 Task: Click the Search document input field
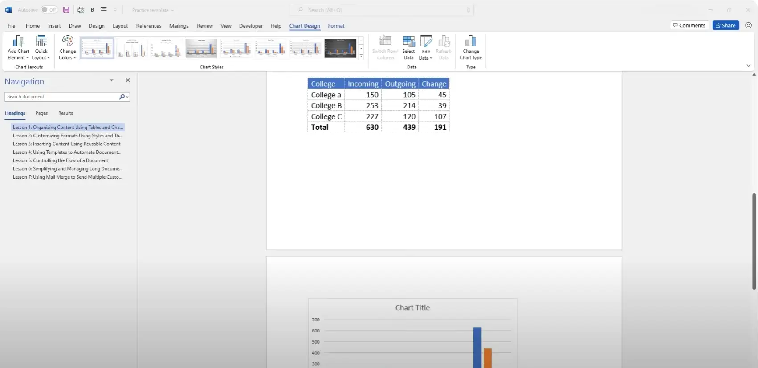[61, 97]
